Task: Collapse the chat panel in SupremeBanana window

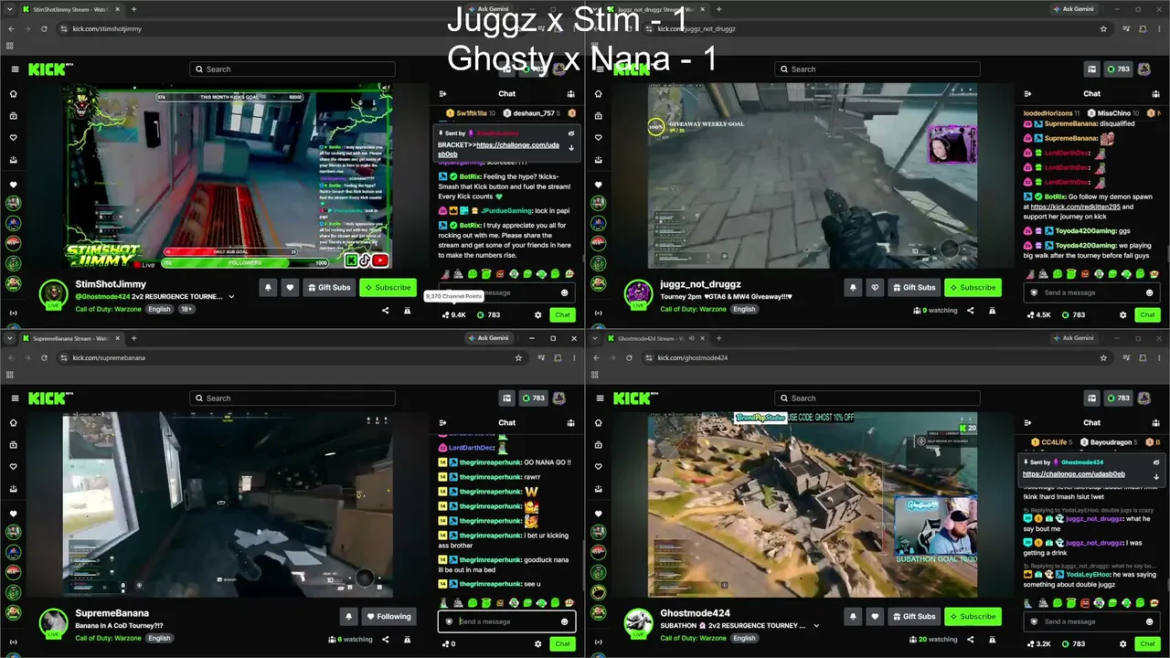Action: [x=442, y=422]
